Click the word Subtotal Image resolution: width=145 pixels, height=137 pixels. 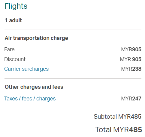(105, 117)
